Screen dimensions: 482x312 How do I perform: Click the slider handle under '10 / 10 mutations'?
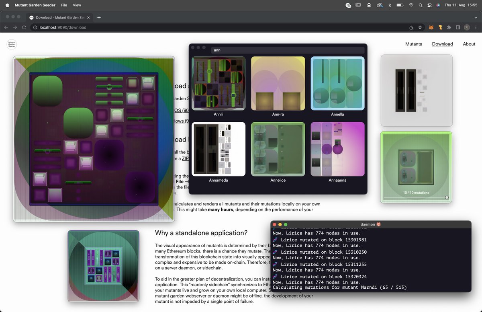pos(447,197)
